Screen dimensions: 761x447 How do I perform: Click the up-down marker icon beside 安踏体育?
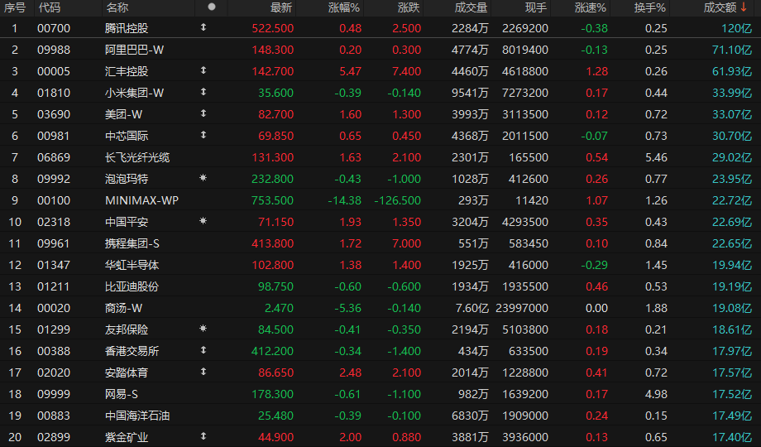203,371
